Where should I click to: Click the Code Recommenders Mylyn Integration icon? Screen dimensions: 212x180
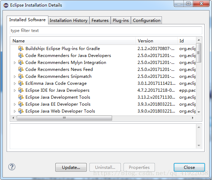[x=21, y=63]
